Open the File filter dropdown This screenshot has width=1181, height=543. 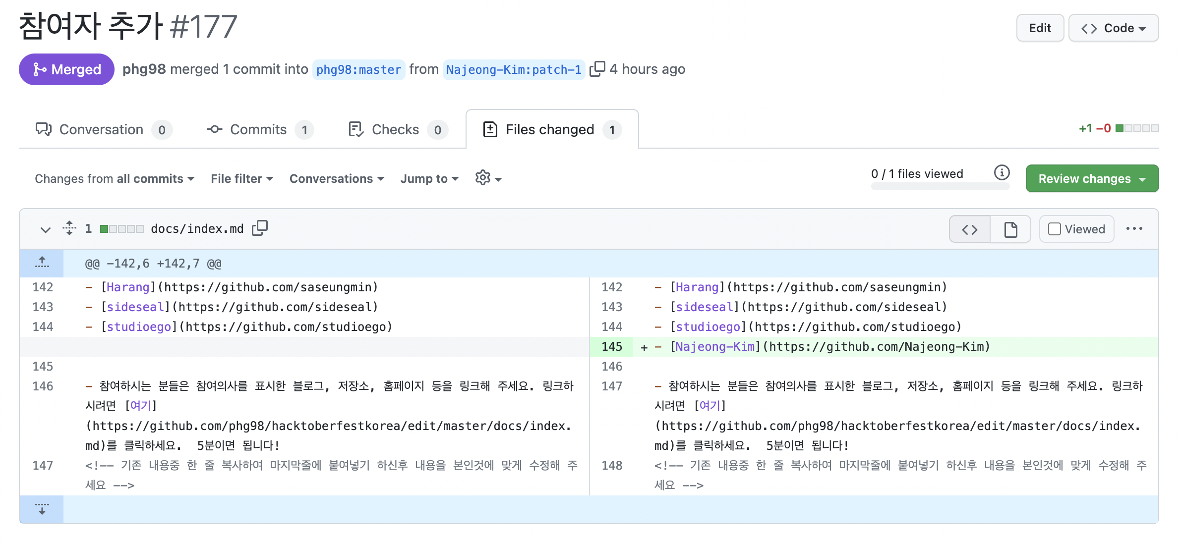coord(242,178)
